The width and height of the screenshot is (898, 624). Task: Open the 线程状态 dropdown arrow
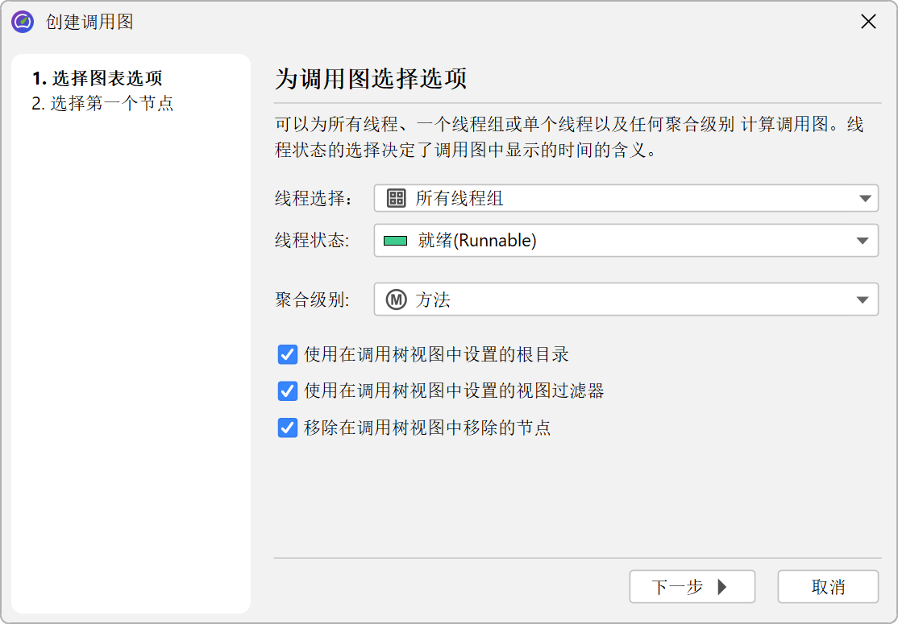(x=865, y=240)
